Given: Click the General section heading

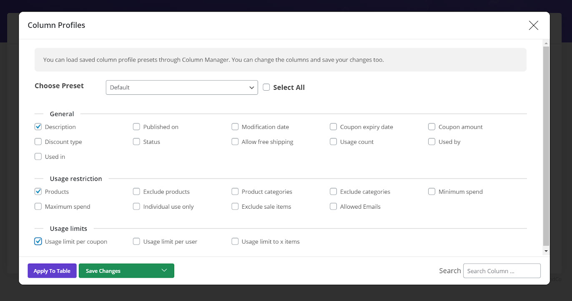Looking at the screenshot, I should [62, 114].
